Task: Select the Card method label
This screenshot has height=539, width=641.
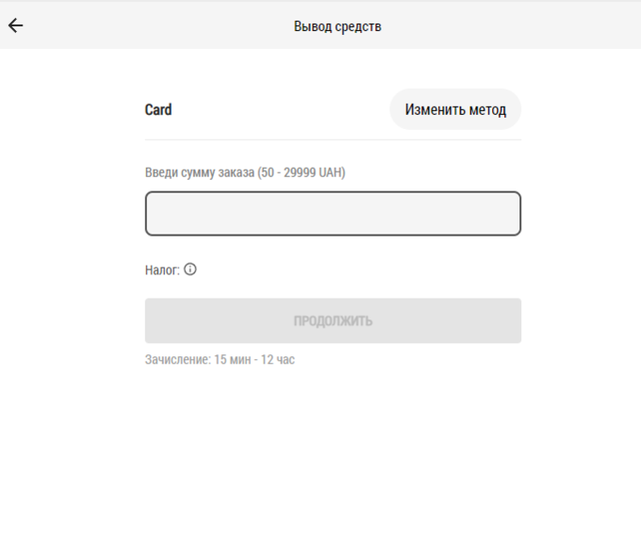Action: pyautogui.click(x=158, y=109)
